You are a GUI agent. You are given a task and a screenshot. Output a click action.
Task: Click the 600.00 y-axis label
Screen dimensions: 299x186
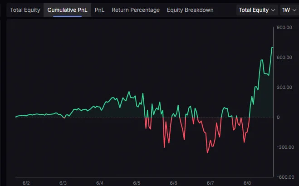[284, 57]
